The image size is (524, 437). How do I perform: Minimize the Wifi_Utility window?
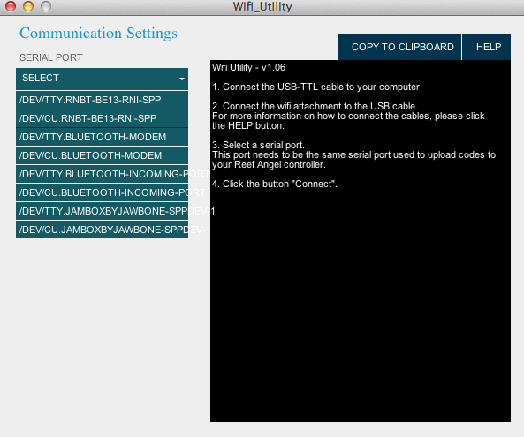coord(28,6)
